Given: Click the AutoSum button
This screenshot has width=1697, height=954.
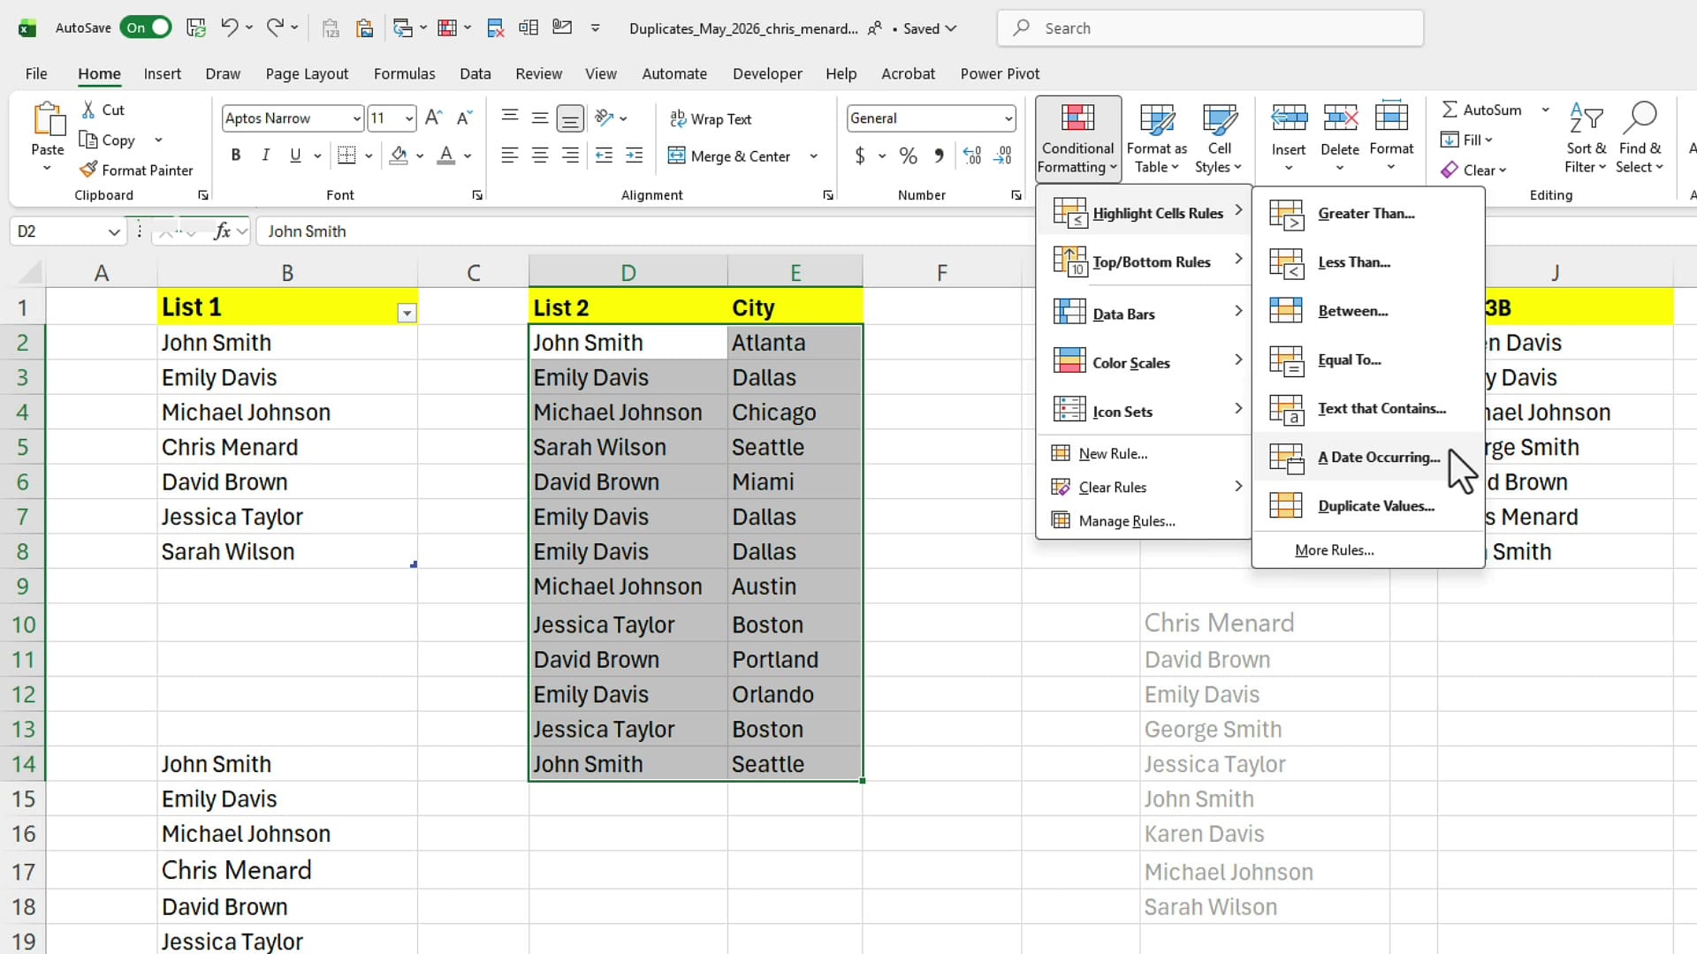Looking at the screenshot, I should 1482,110.
